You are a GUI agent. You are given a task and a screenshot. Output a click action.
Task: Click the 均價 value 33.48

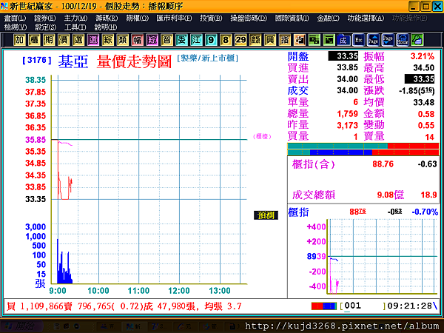[423, 102]
